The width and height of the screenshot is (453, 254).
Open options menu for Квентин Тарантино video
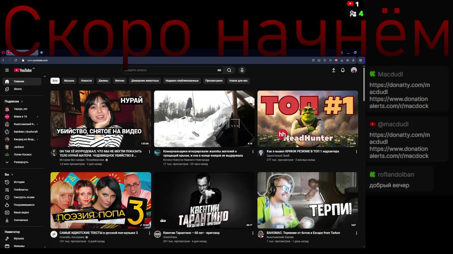tap(253, 233)
